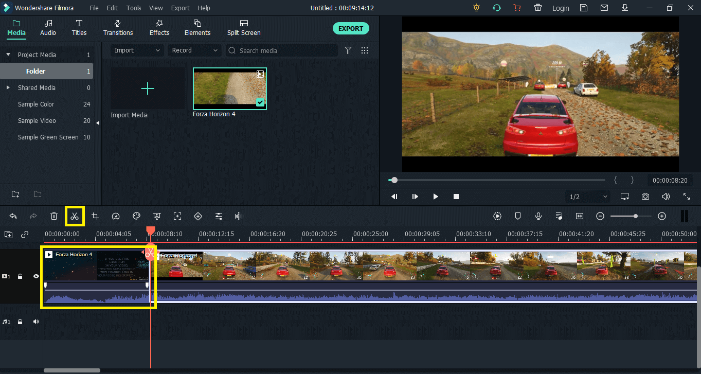The height and width of the screenshot is (374, 701).
Task: Click the Redo arrow in timeline toolbar
Action: point(33,216)
